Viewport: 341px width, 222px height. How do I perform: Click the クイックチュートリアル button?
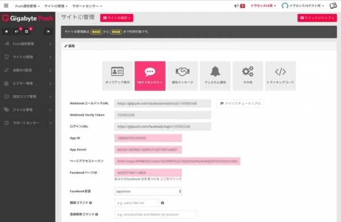point(240,103)
